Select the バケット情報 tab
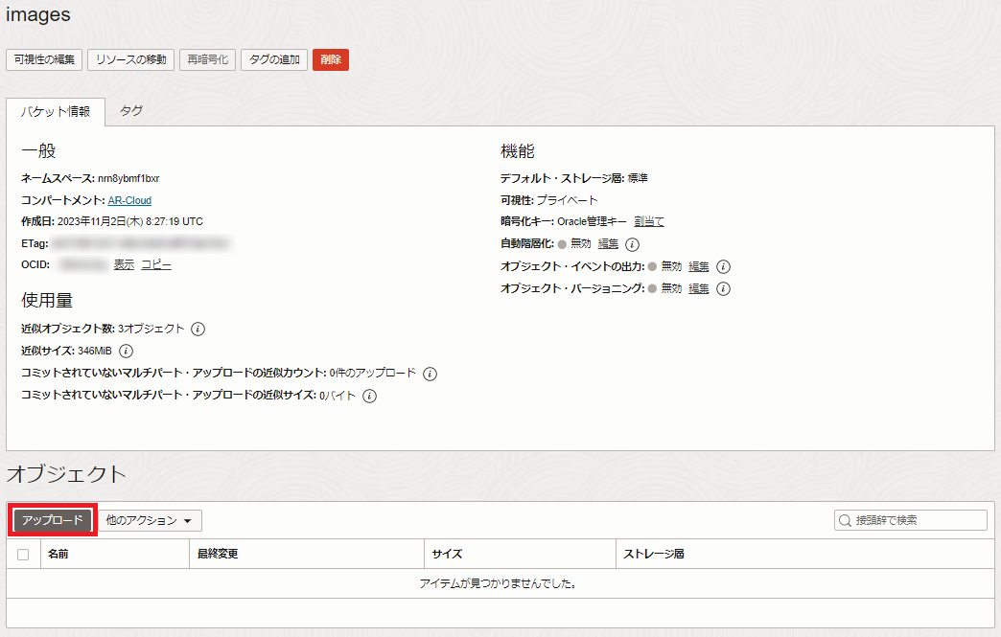The width and height of the screenshot is (1001, 637). [56, 112]
